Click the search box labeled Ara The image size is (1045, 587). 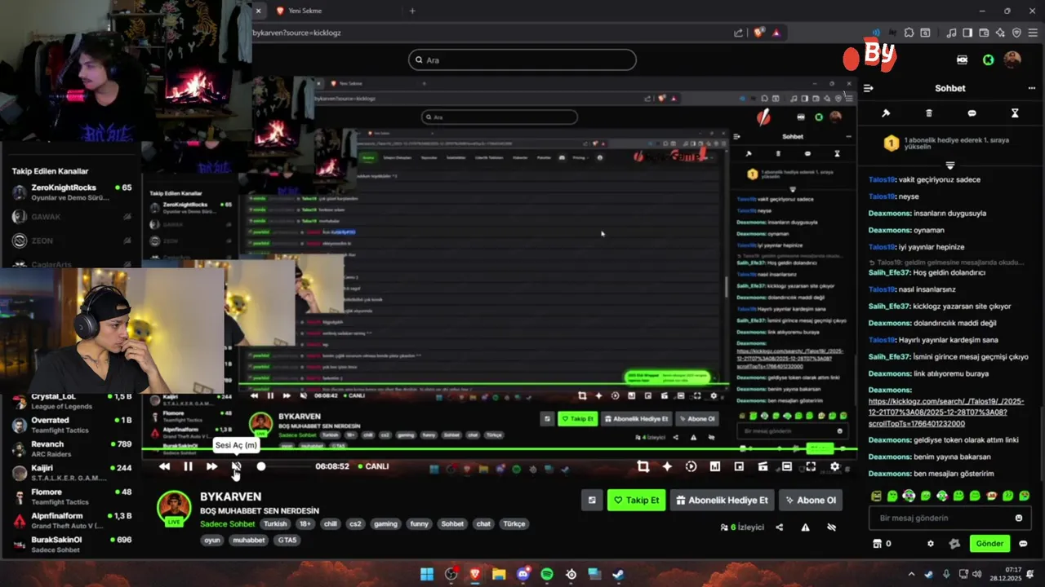click(522, 60)
